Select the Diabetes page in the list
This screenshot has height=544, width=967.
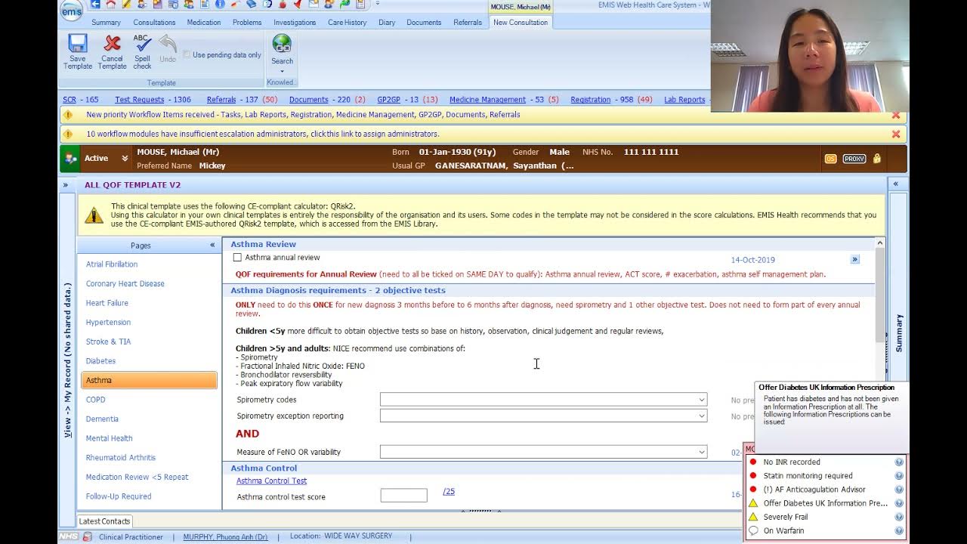(100, 361)
